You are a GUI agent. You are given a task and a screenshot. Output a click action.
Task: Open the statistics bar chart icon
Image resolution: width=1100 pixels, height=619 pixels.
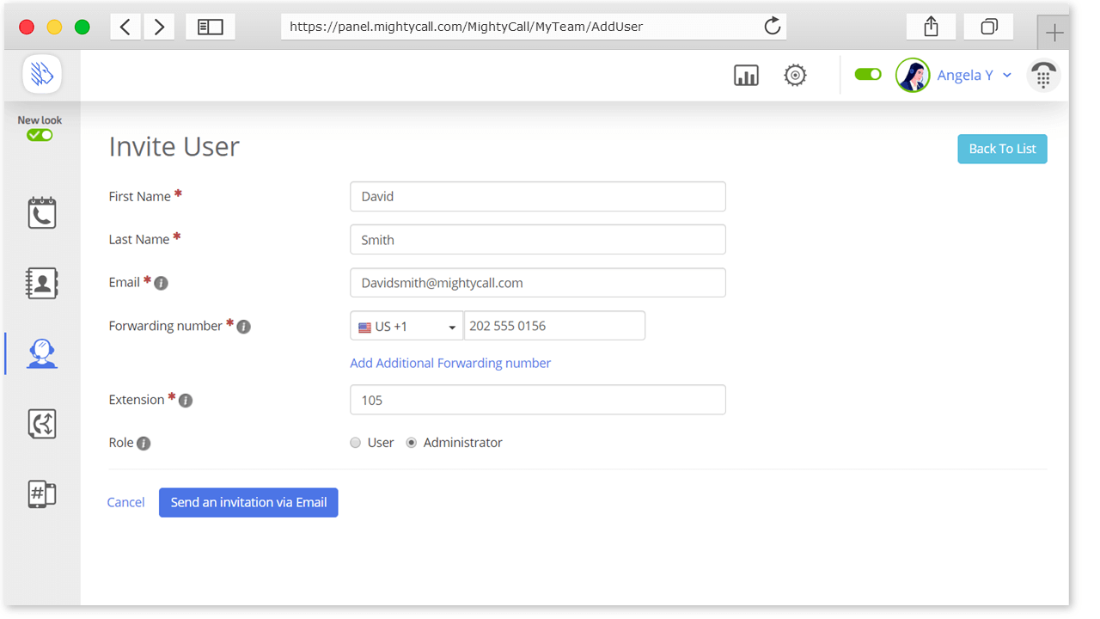(x=746, y=76)
